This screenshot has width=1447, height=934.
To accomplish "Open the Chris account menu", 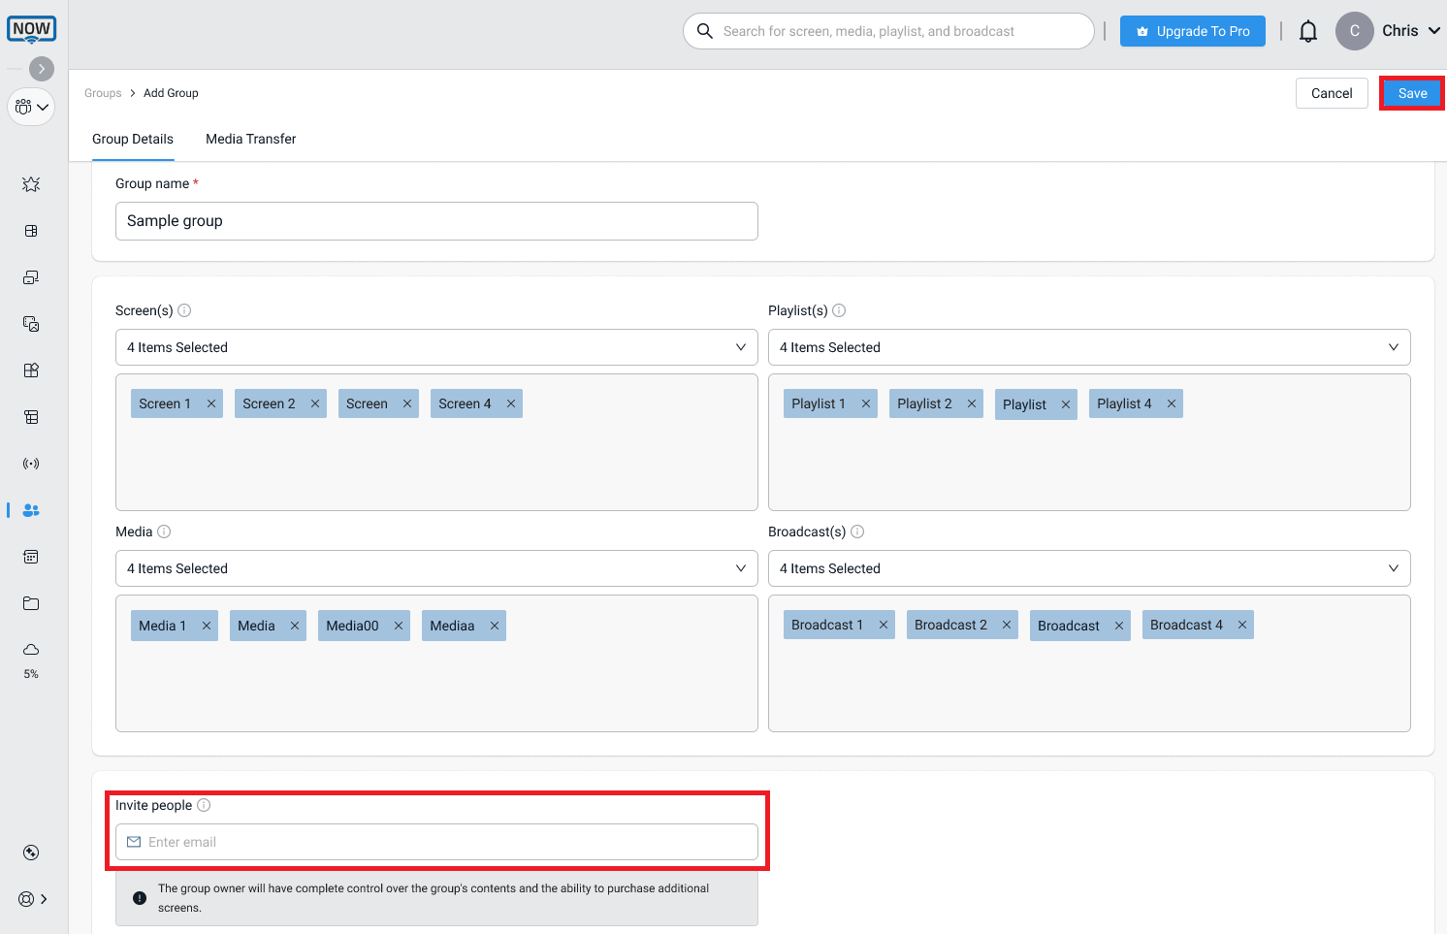I will pyautogui.click(x=1388, y=31).
